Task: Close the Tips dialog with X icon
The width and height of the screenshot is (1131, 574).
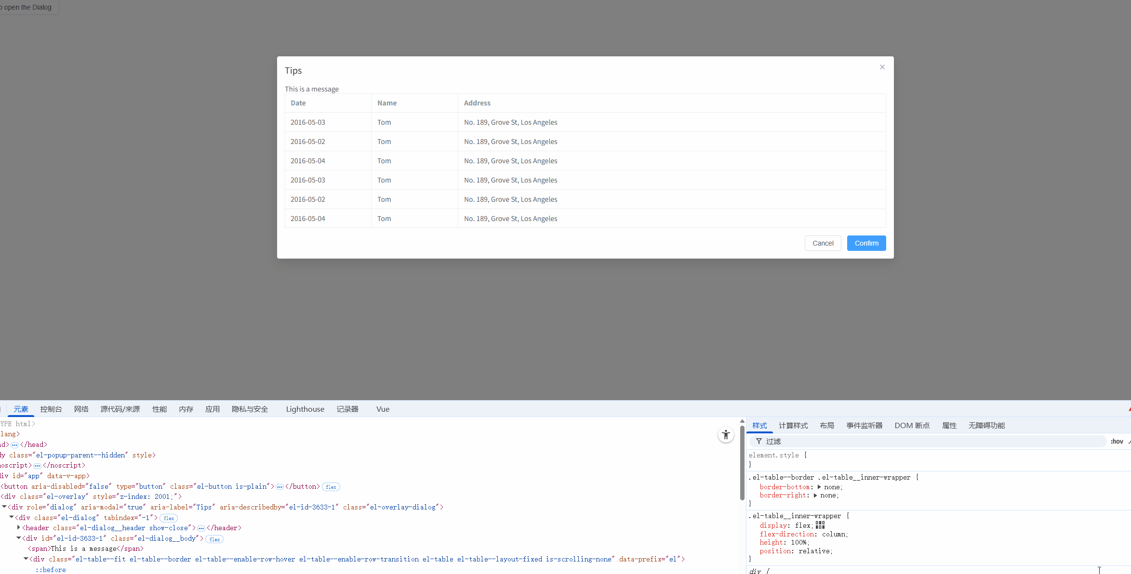Action: click(x=882, y=67)
